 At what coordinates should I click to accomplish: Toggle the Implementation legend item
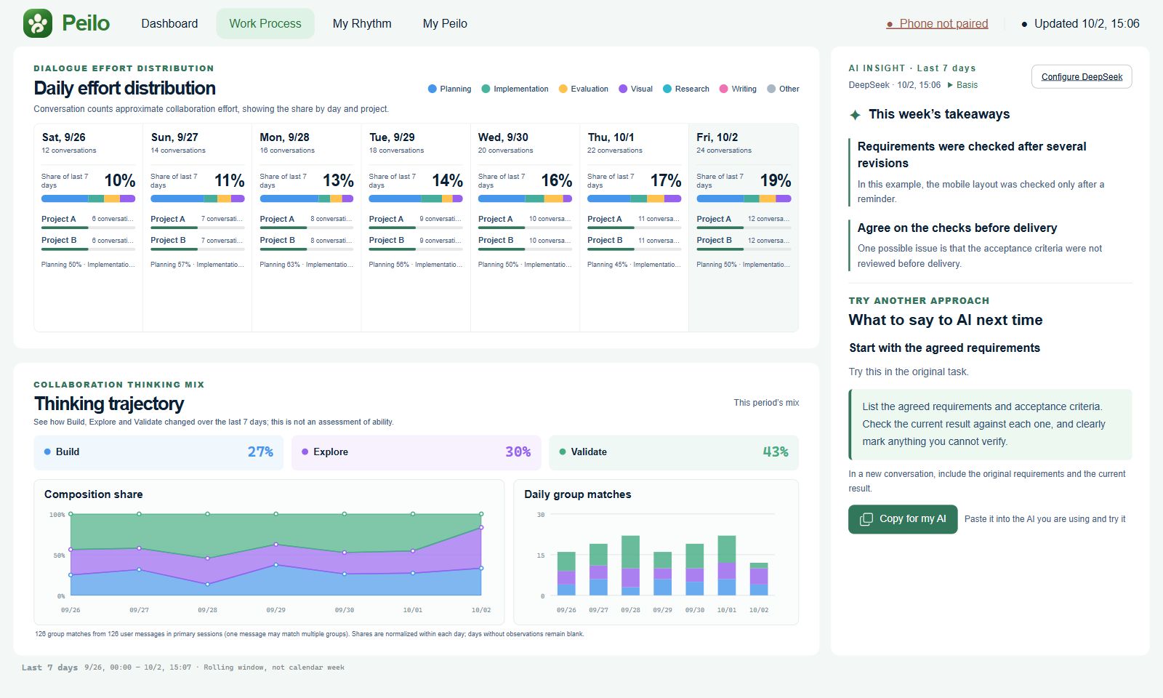pos(515,89)
